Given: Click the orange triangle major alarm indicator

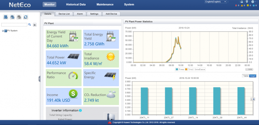Looking at the screenshot, I should pos(242,5).
